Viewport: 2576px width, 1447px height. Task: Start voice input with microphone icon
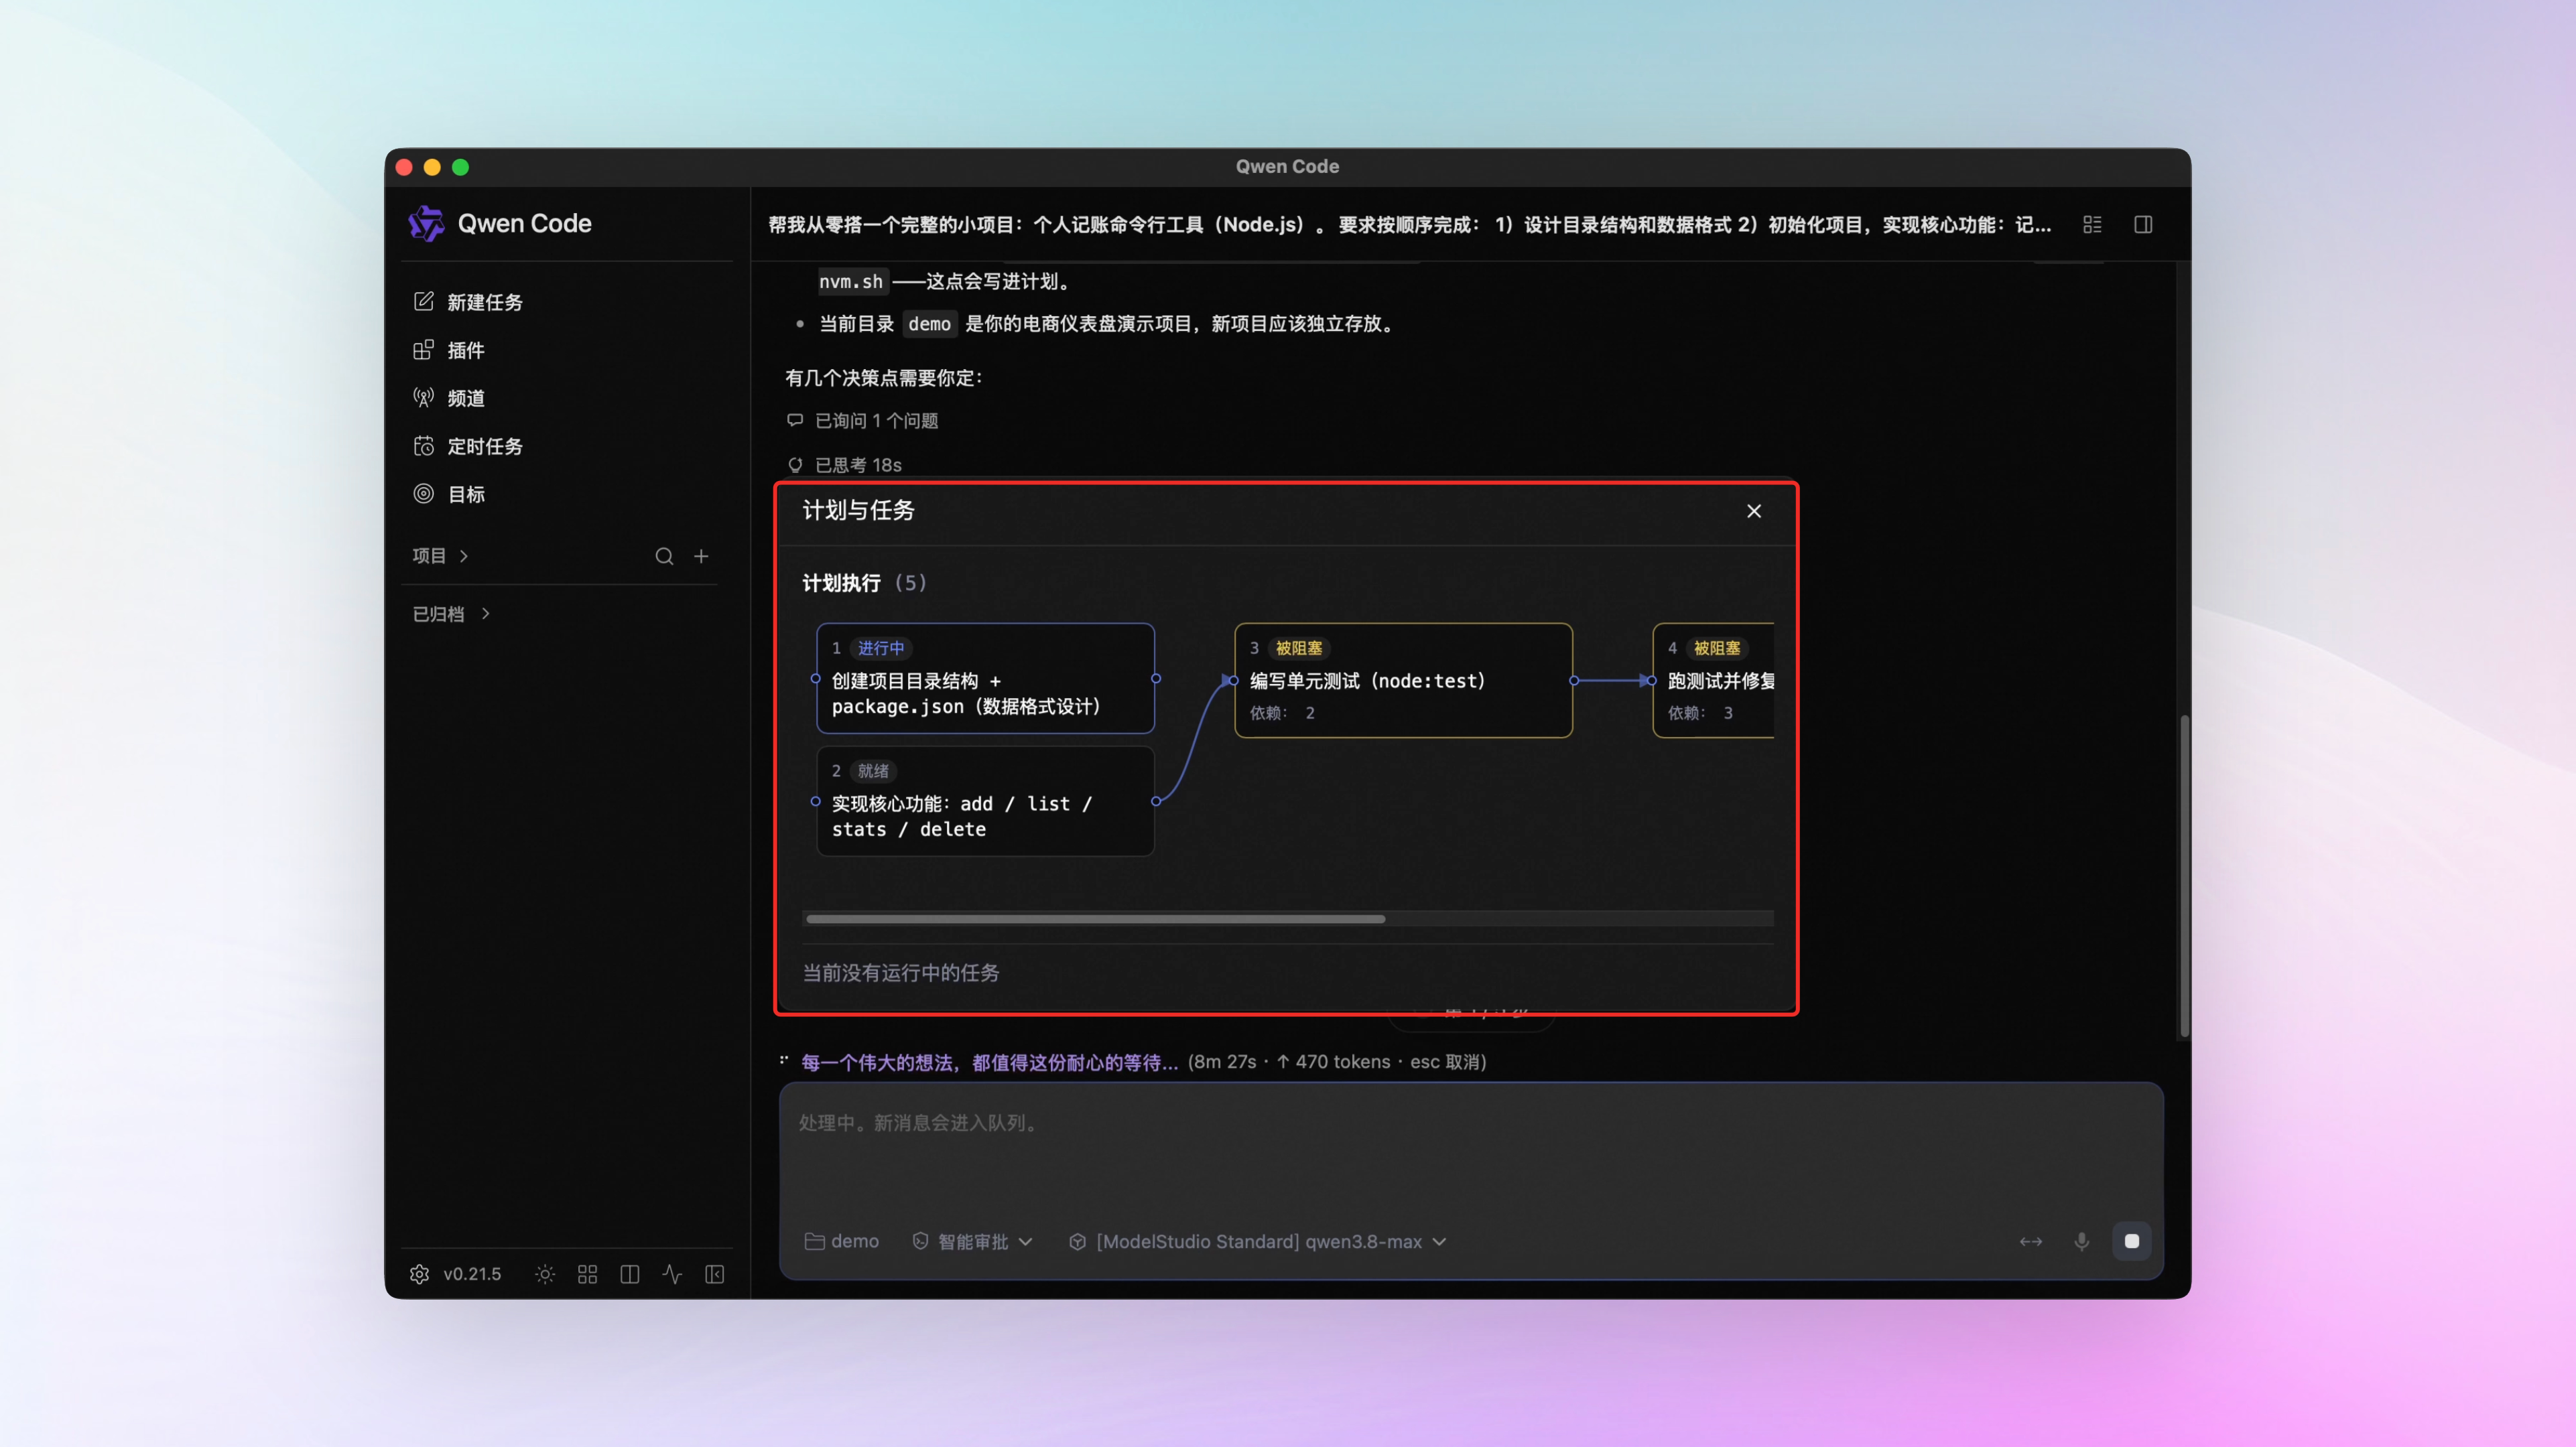2082,1241
